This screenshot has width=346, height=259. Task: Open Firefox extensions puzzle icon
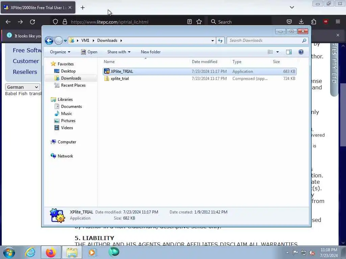(x=314, y=22)
